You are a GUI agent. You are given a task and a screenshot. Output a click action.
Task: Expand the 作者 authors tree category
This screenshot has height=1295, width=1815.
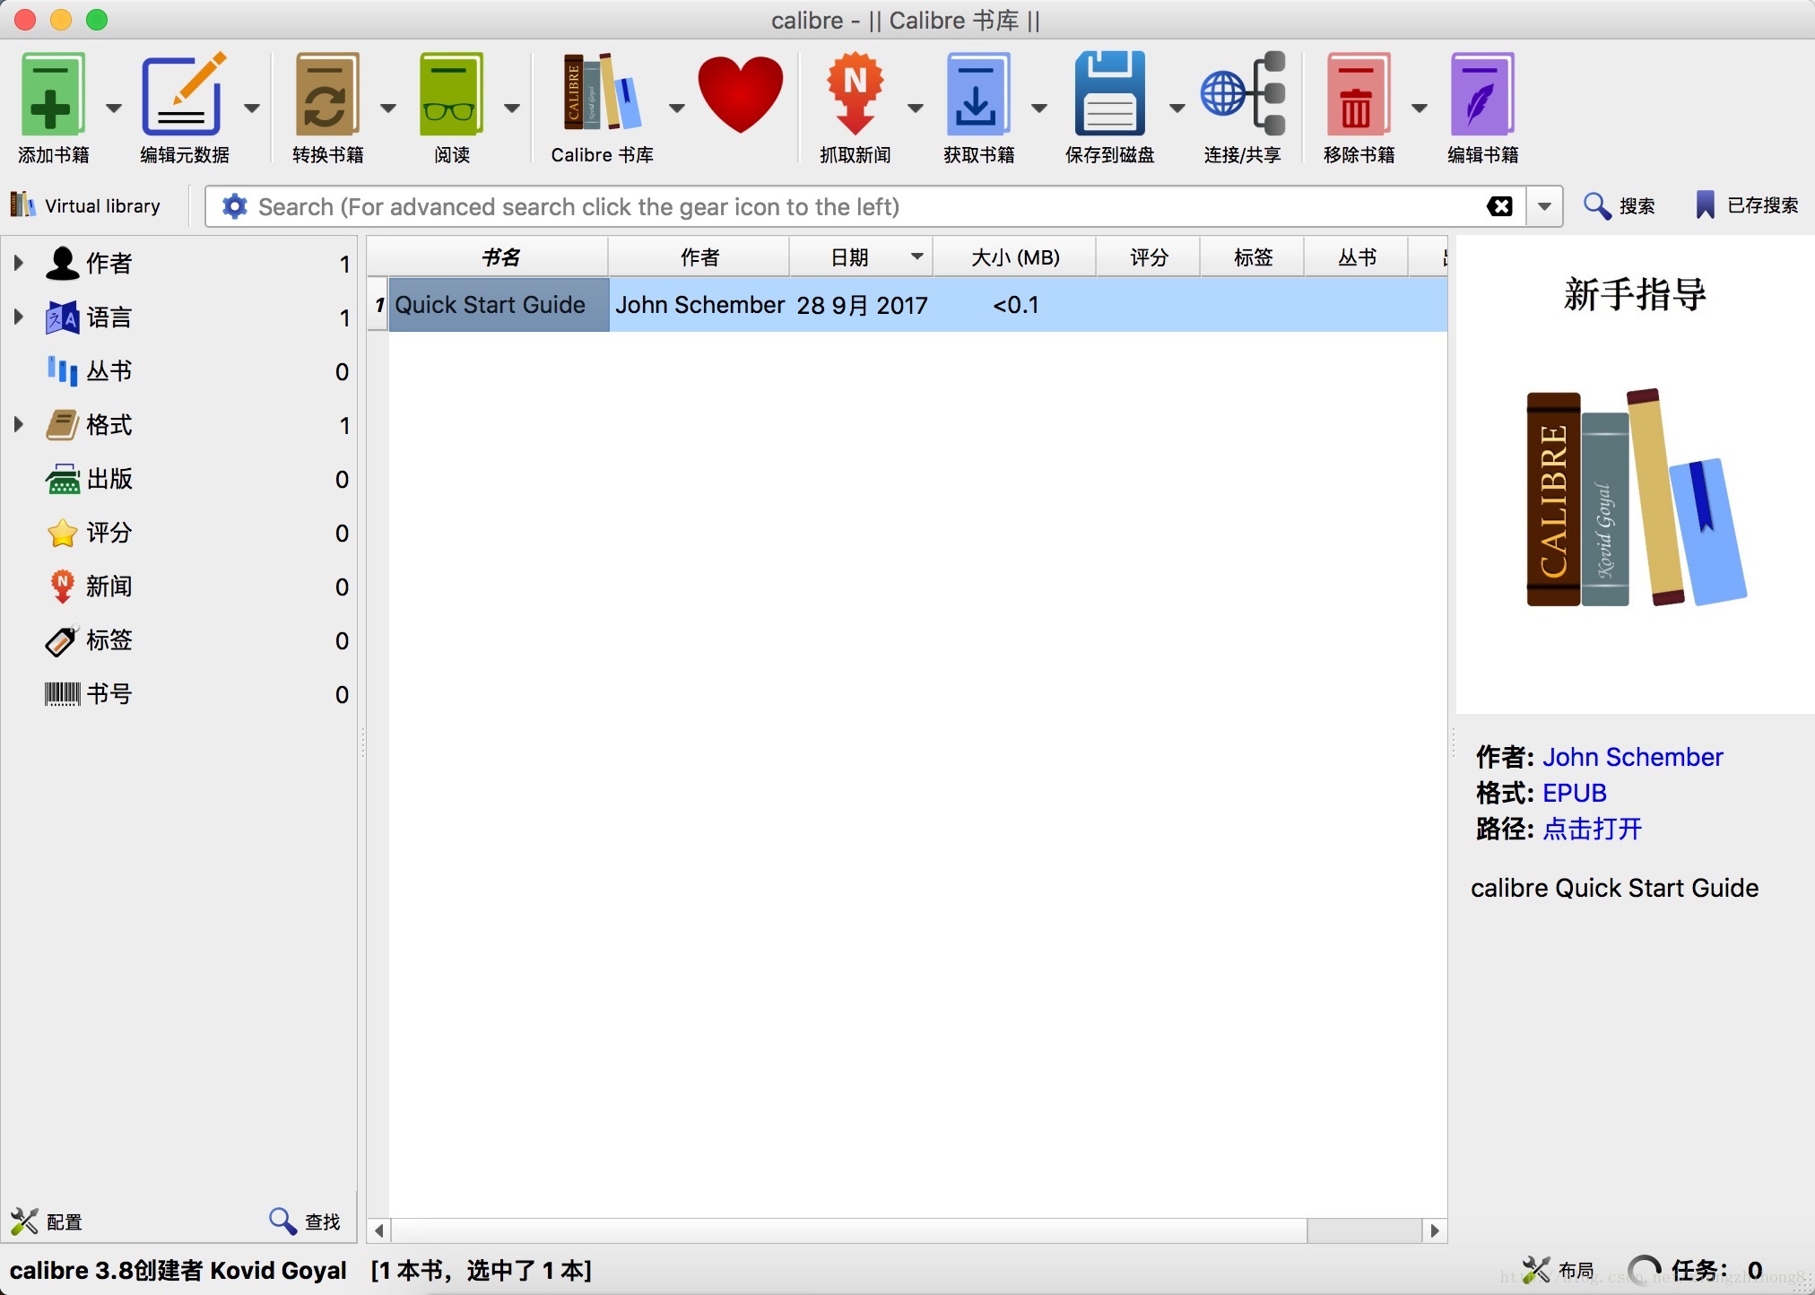18,263
